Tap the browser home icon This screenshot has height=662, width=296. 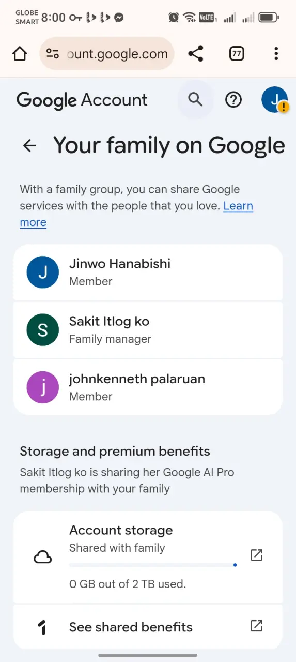pyautogui.click(x=20, y=54)
